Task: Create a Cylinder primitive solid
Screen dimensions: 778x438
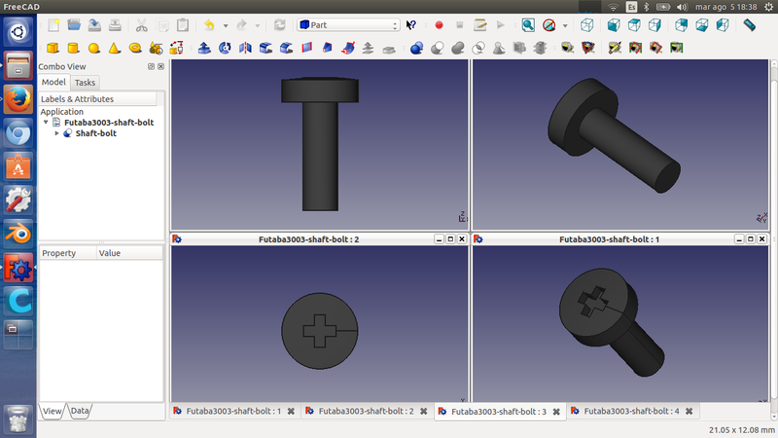Action: [73, 47]
